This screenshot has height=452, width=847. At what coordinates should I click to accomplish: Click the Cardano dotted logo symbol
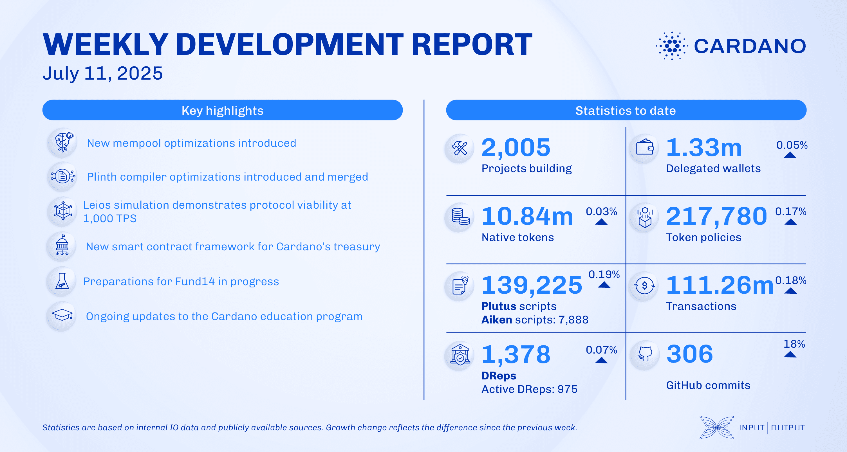(672, 46)
